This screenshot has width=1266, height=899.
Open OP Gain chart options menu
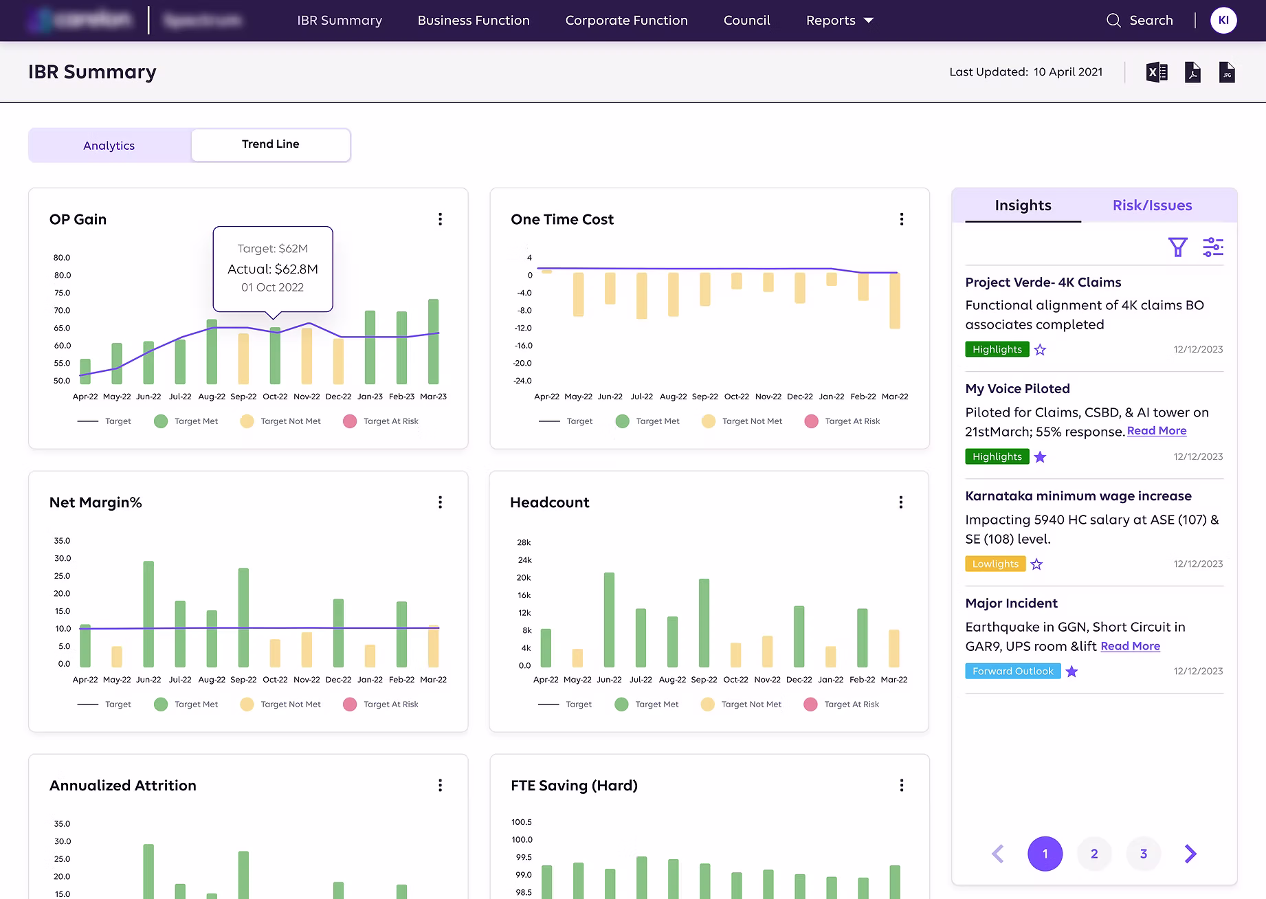[x=441, y=219]
